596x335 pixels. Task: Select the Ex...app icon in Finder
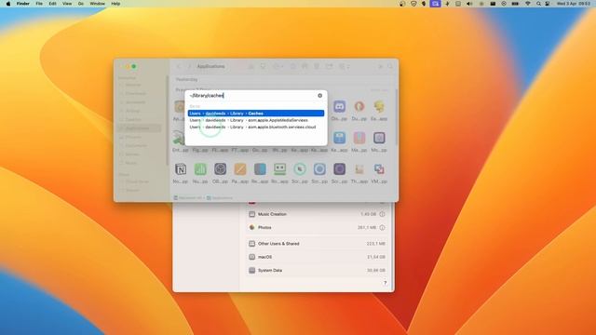pos(379,106)
